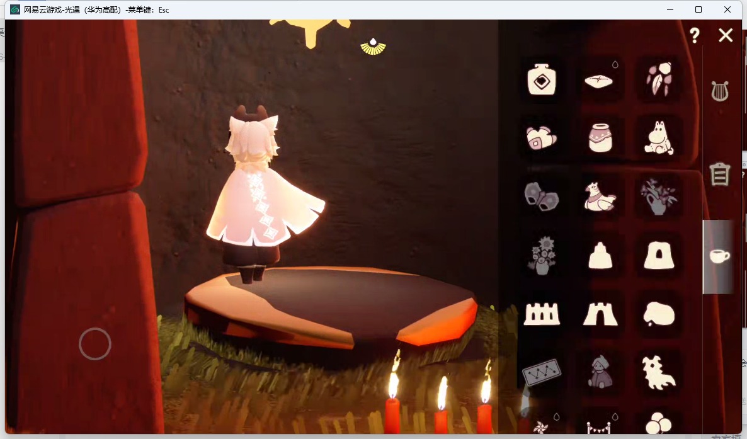
Task: Tap the circular virtual joystick
Action: [x=95, y=344]
